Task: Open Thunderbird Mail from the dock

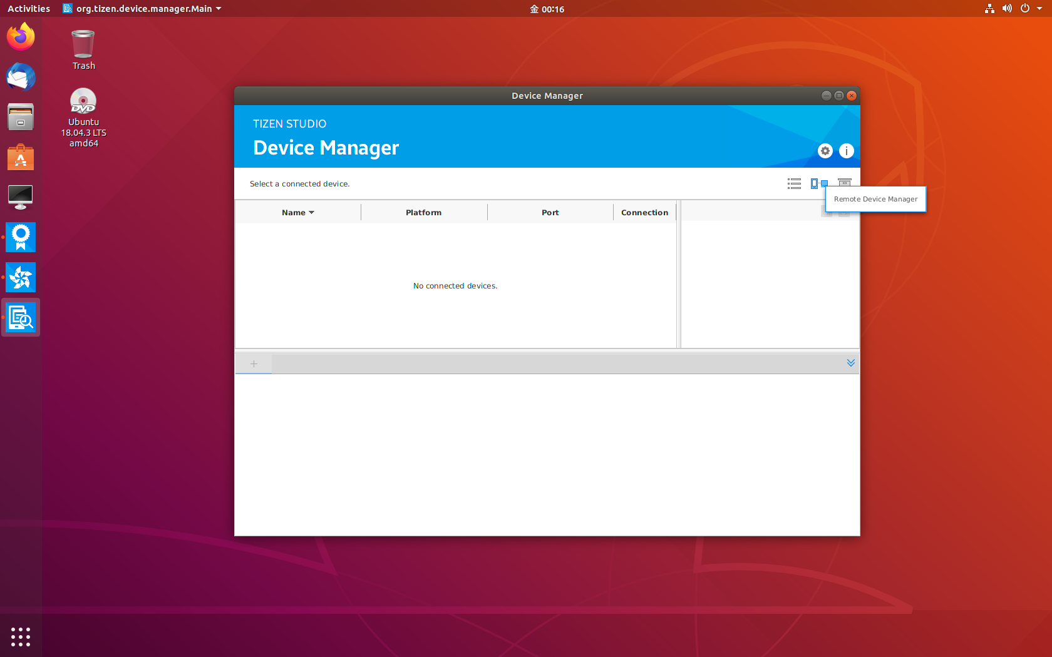Action: [21, 77]
